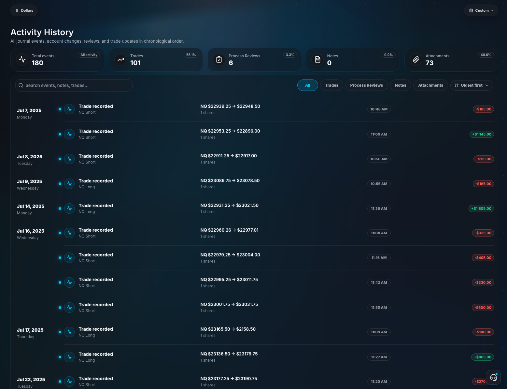The width and height of the screenshot is (507, 389).
Task: Click the calendar icon in Custom button
Action: click(x=471, y=10)
